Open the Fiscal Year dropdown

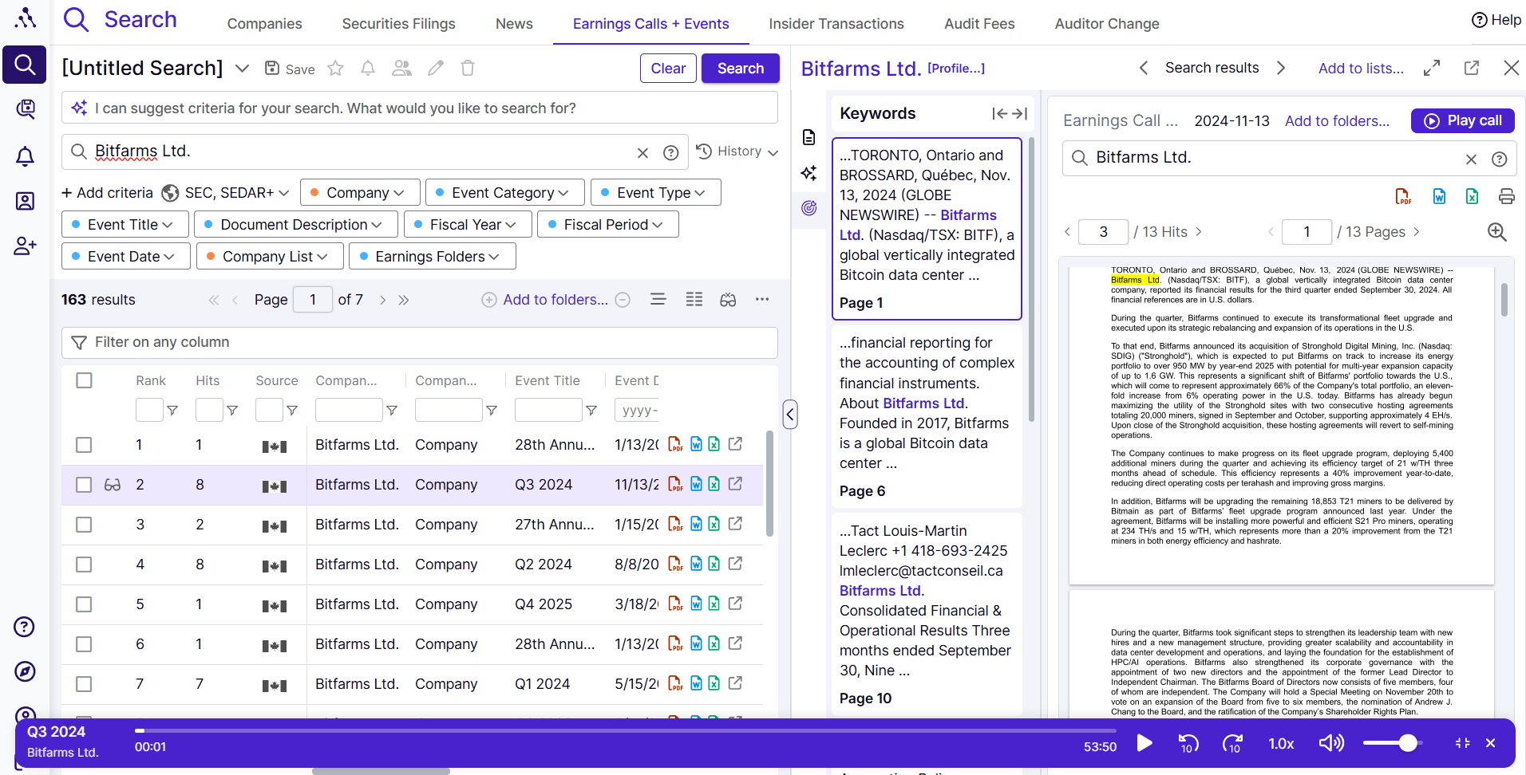(x=468, y=224)
